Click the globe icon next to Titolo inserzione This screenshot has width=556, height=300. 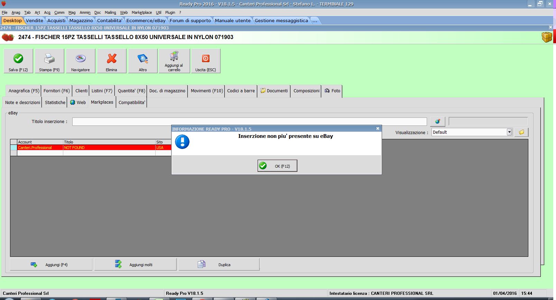click(437, 121)
